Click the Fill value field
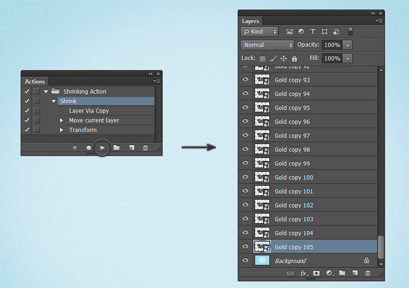This screenshot has height=288, width=409. tap(332, 58)
